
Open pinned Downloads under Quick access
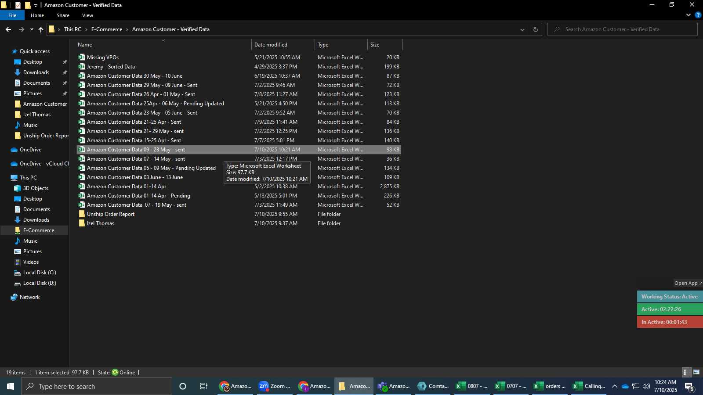coord(36,72)
